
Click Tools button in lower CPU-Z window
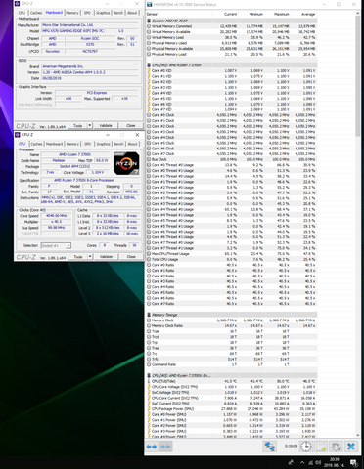[x=78, y=257]
